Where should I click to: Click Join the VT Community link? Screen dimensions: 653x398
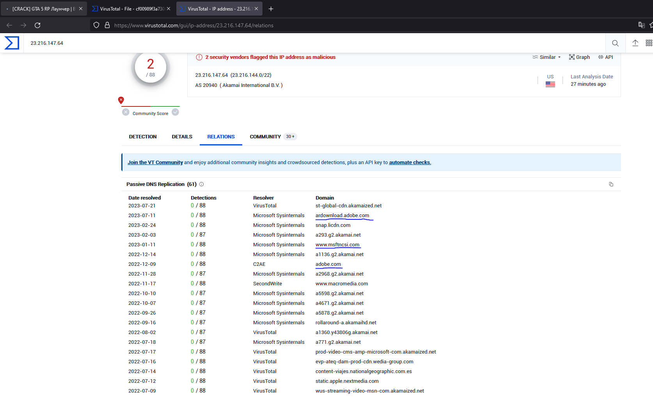click(x=155, y=163)
